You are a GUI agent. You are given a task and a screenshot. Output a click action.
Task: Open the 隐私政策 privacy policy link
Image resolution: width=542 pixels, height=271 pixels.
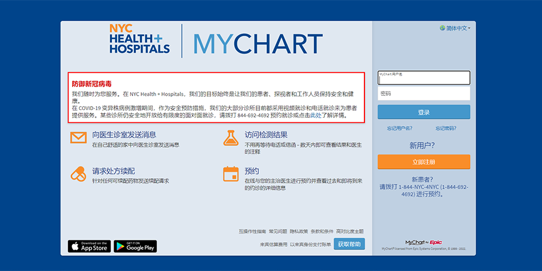coord(299,231)
